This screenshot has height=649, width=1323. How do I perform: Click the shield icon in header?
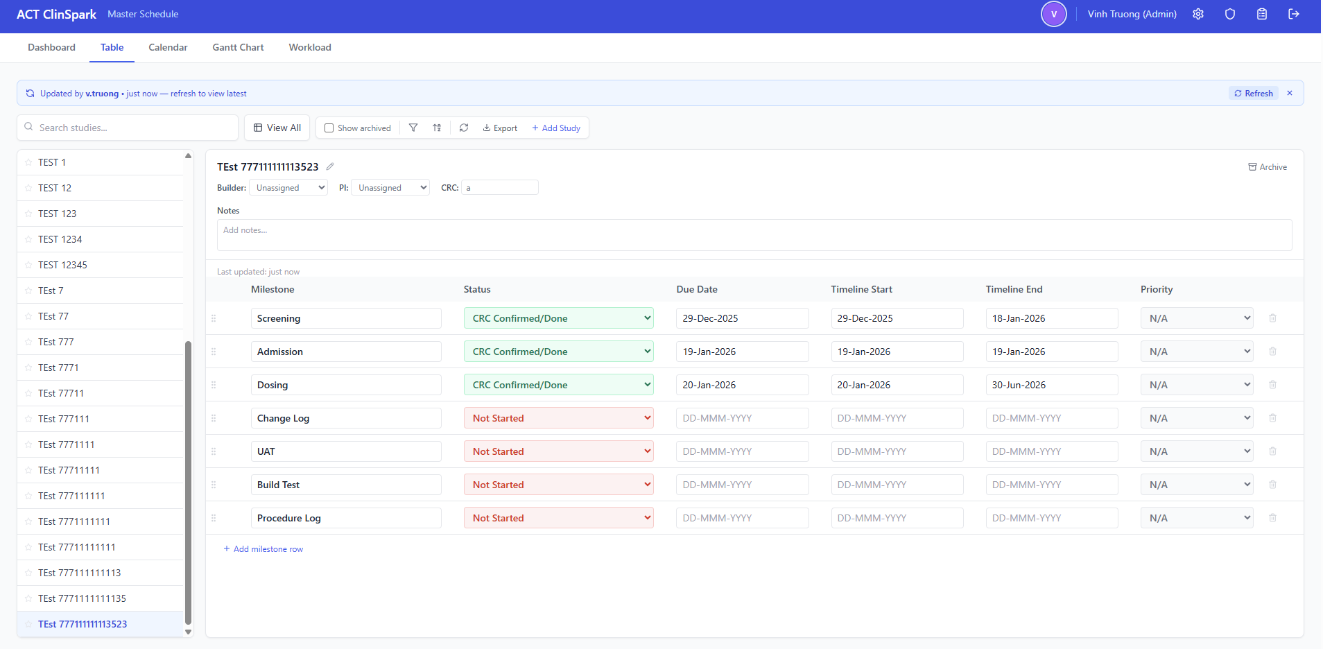click(x=1230, y=14)
